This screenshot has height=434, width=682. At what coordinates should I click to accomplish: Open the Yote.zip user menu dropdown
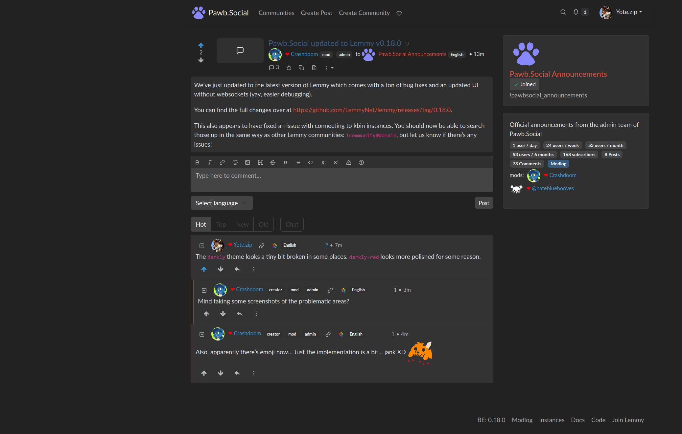621,12
